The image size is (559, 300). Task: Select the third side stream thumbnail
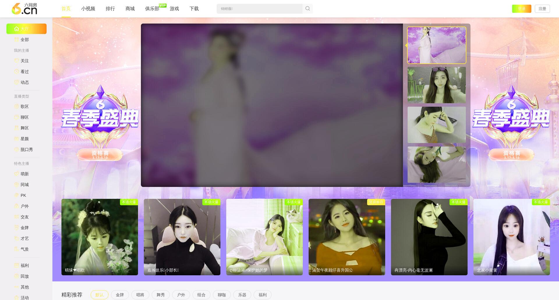coord(437,125)
